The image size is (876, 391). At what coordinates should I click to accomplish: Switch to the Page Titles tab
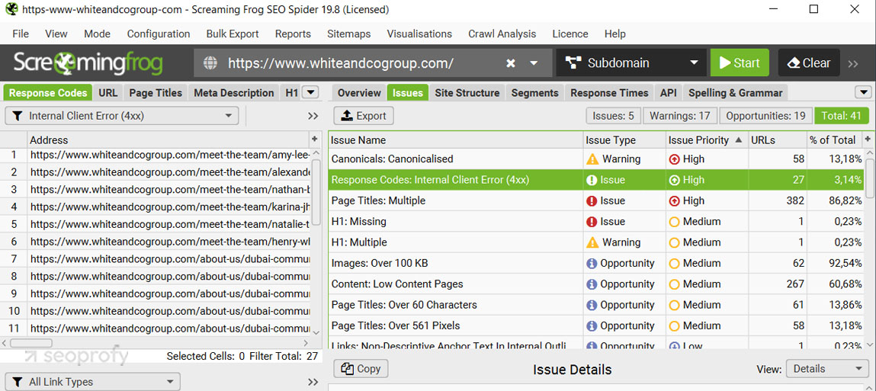tap(156, 93)
